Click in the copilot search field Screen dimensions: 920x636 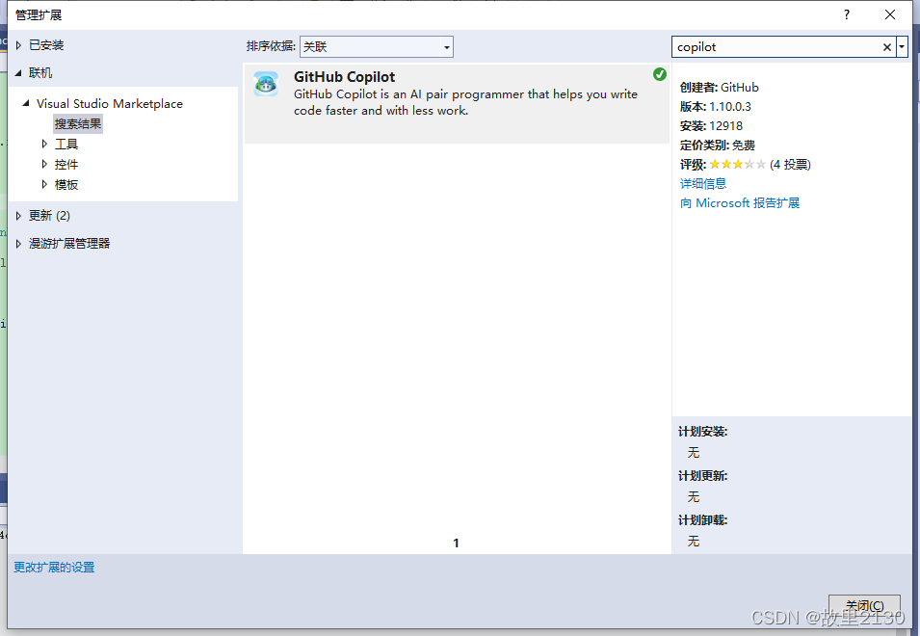pyautogui.click(x=776, y=47)
